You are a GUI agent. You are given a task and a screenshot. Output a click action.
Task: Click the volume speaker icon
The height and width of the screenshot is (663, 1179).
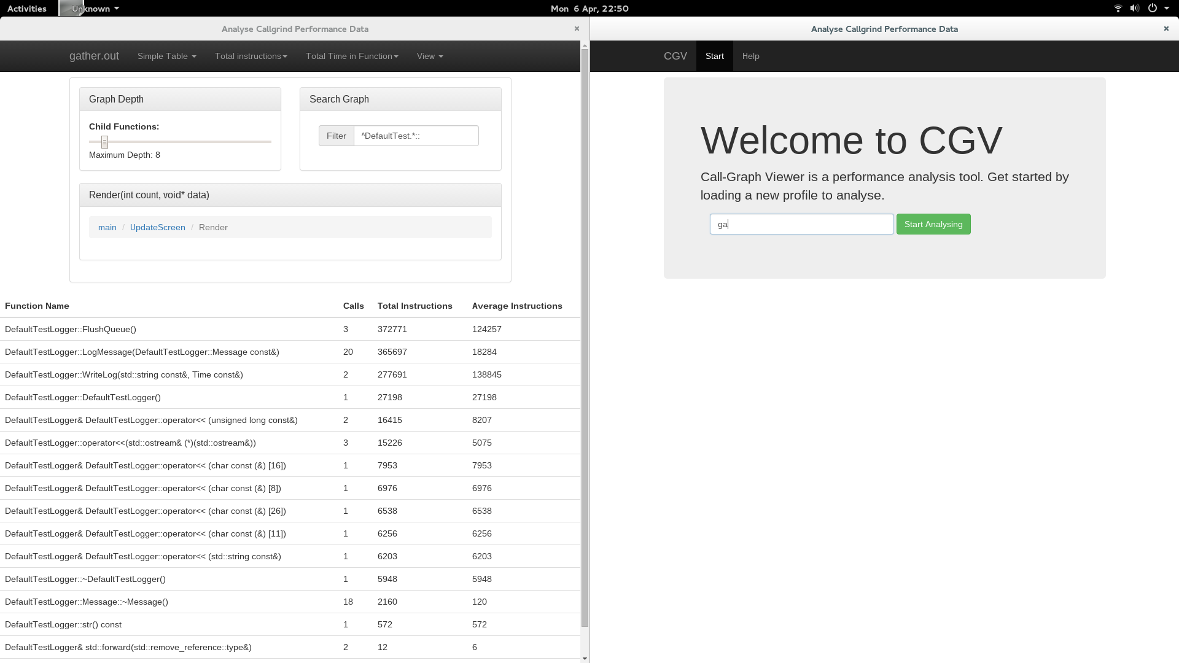pos(1135,9)
